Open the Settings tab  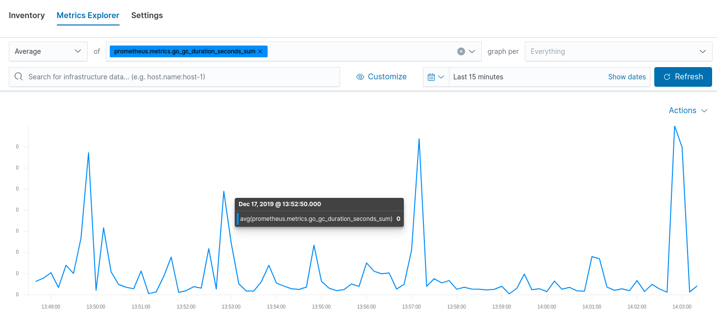coord(147,15)
